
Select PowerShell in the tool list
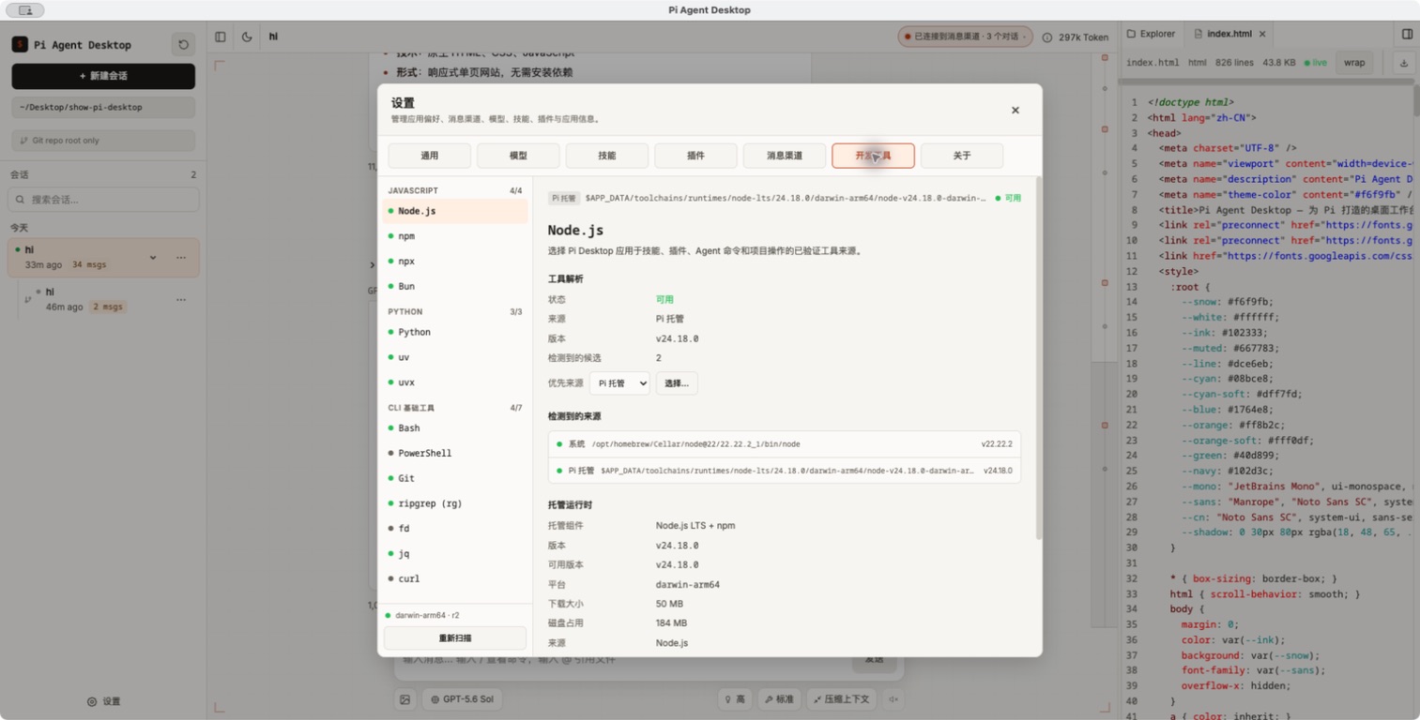(455, 454)
